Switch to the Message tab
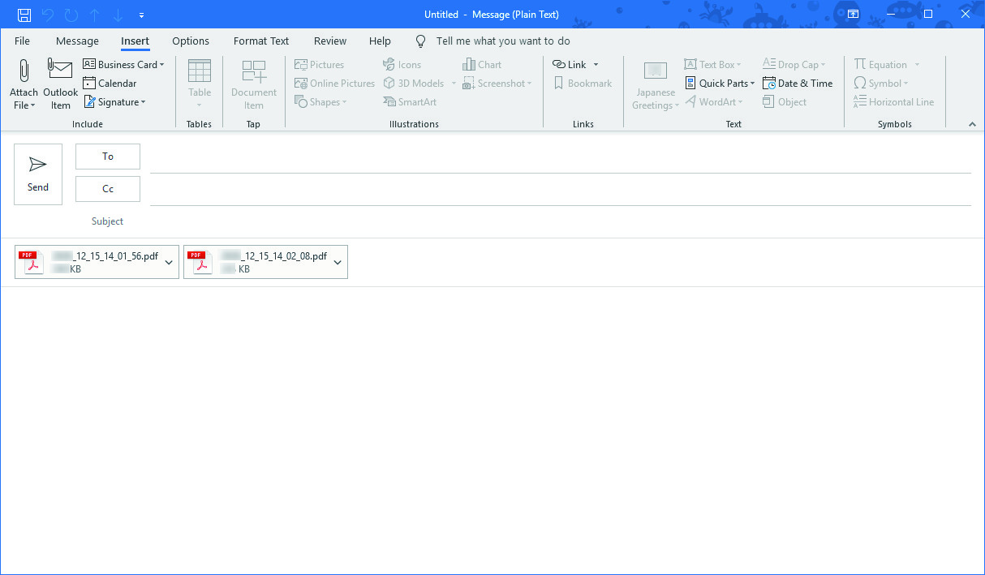 (x=77, y=41)
